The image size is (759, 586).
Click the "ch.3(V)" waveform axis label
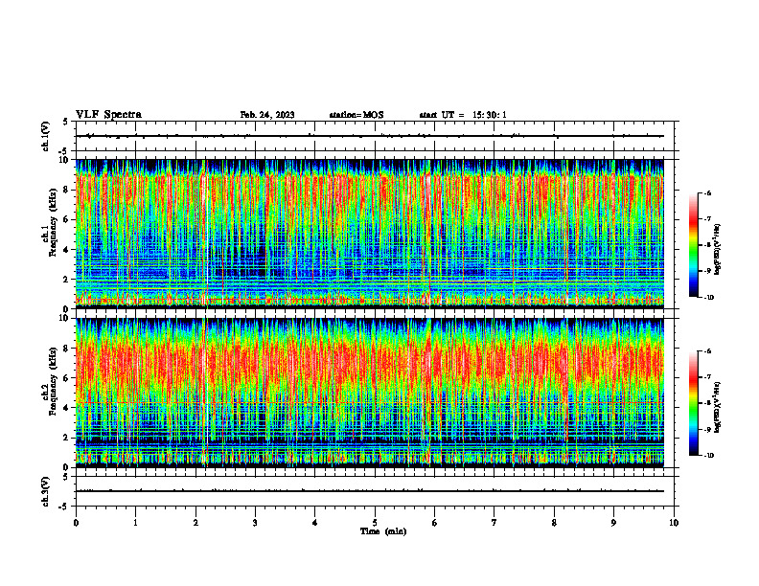(x=45, y=491)
